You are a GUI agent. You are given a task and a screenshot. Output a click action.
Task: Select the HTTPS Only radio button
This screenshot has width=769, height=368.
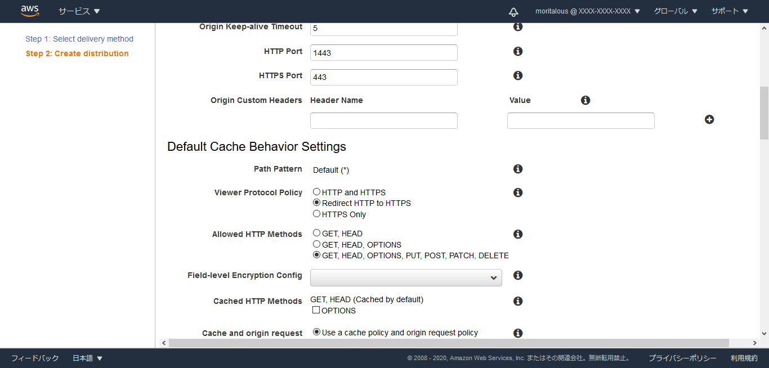pyautogui.click(x=316, y=214)
